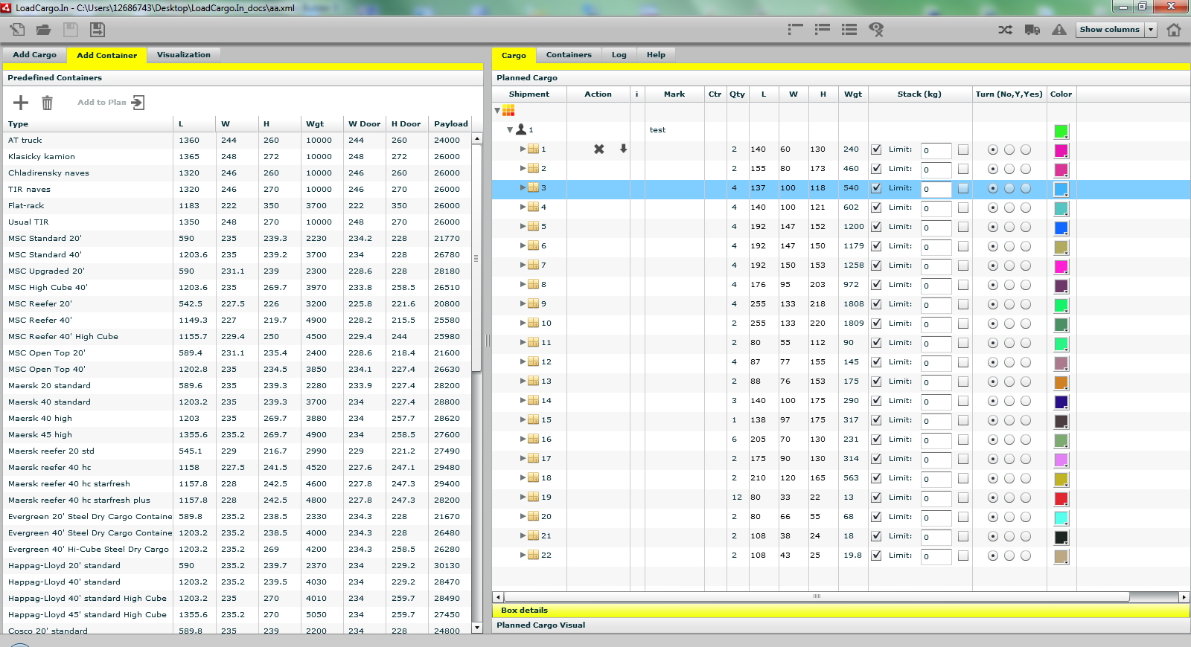This screenshot has width=1191, height=647.
Task: Click the save-as disk icon
Action: [x=98, y=30]
